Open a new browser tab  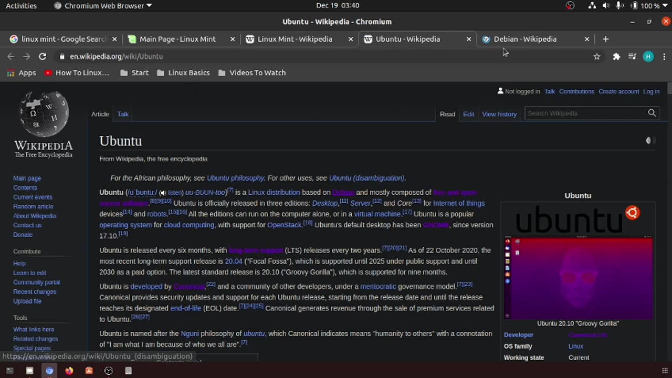point(605,39)
